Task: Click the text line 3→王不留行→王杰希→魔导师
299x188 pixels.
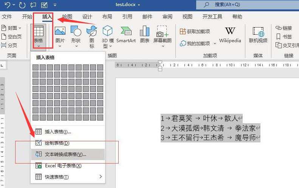Action: point(210,138)
